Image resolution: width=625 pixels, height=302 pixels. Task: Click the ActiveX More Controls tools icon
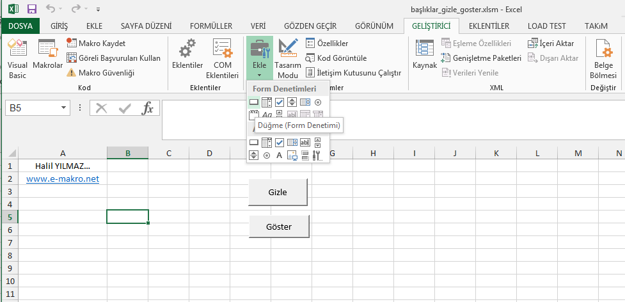(x=317, y=155)
